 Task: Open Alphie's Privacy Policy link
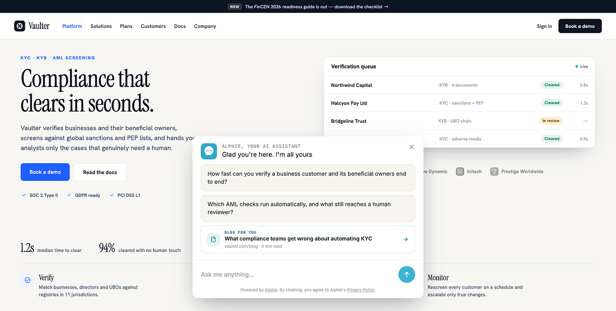tap(361, 290)
